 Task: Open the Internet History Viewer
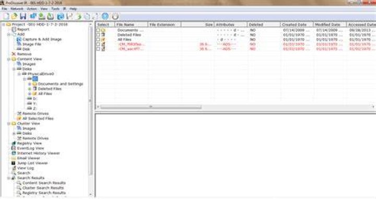[x=38, y=153]
